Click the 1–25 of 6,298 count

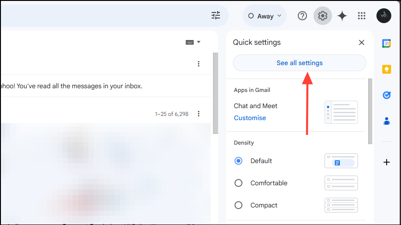[x=172, y=114]
